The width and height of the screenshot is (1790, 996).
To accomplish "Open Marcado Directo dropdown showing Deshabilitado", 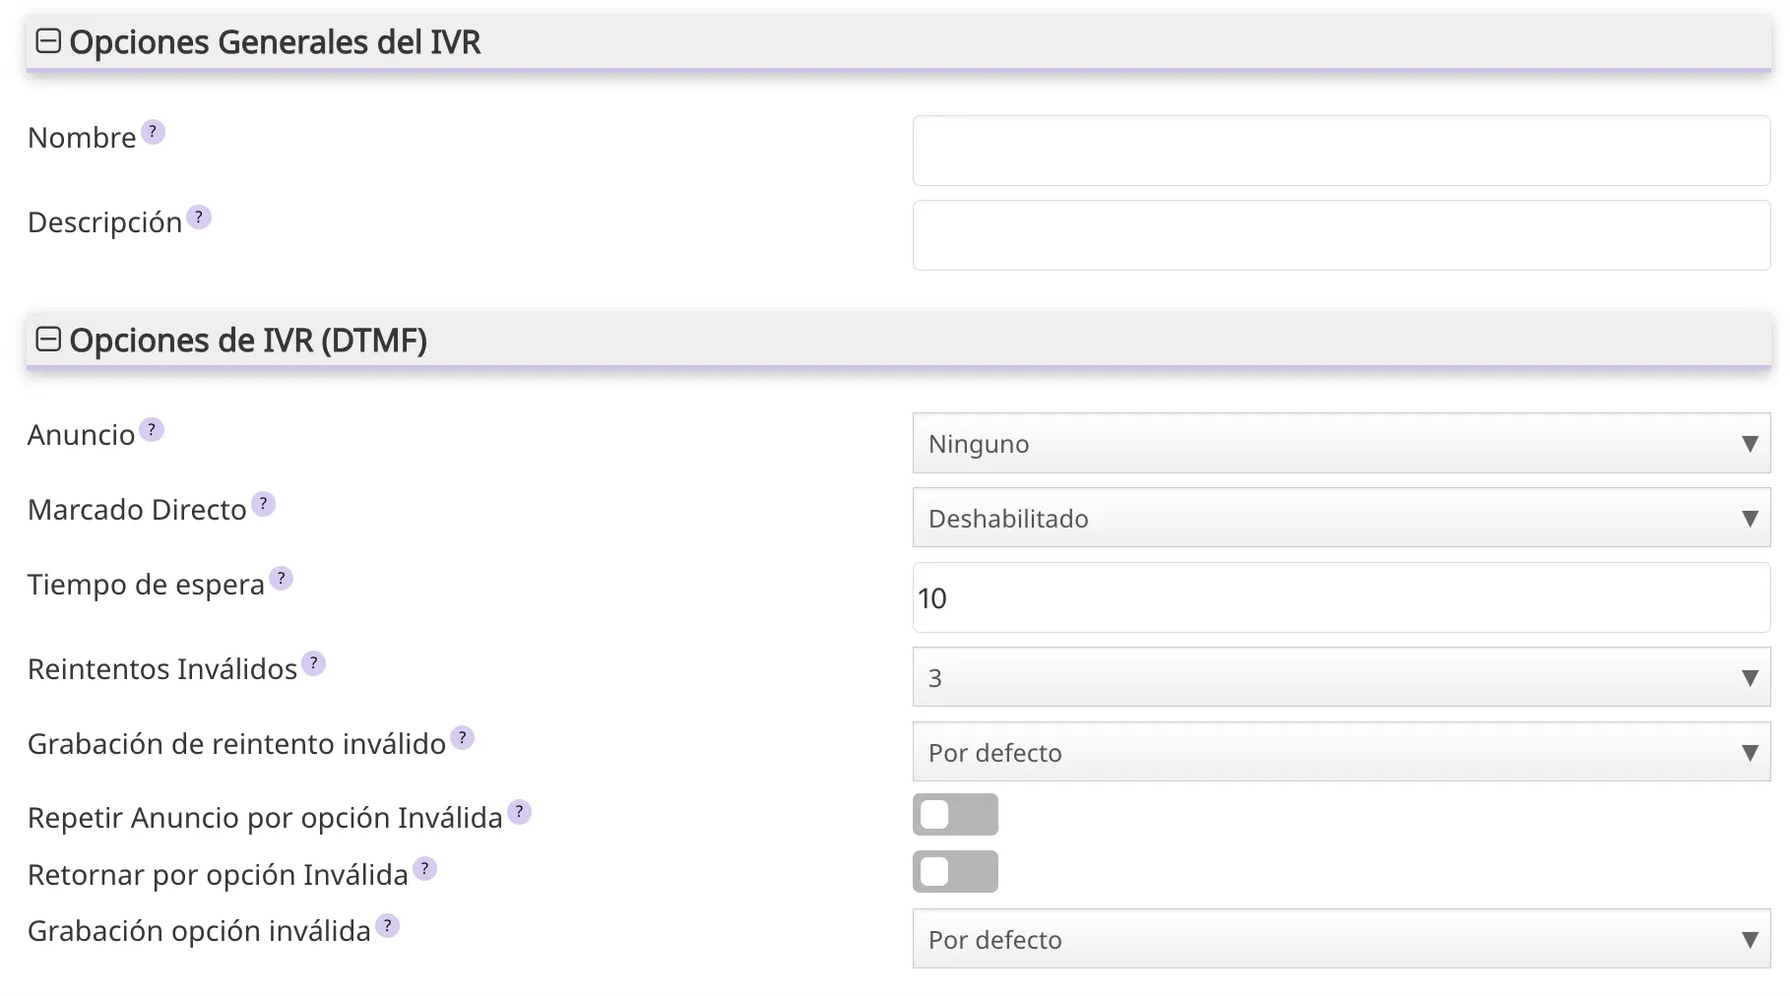I will [1340, 519].
